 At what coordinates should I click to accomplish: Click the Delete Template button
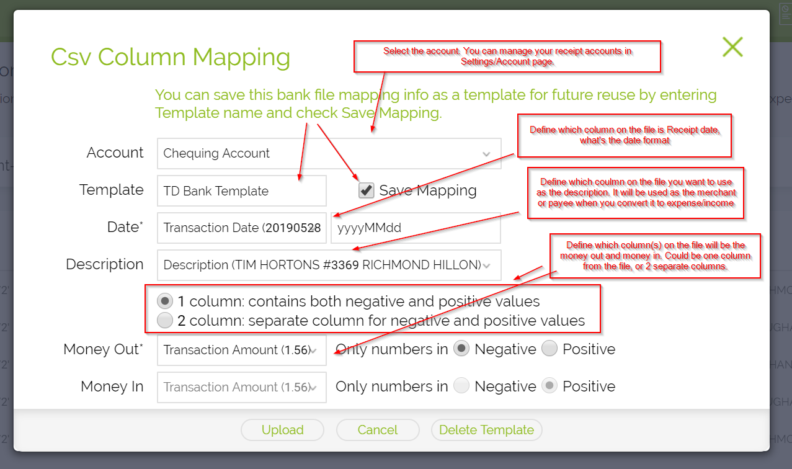pos(486,430)
